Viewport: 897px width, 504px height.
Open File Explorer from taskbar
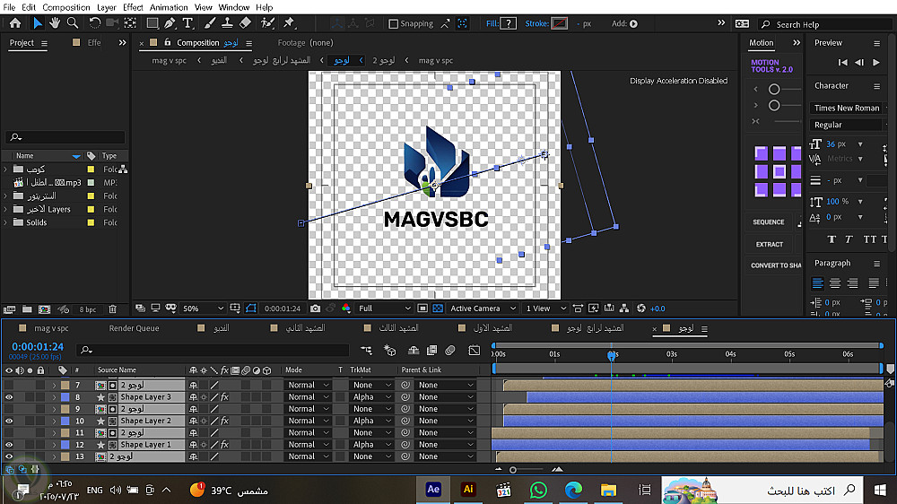(608, 491)
